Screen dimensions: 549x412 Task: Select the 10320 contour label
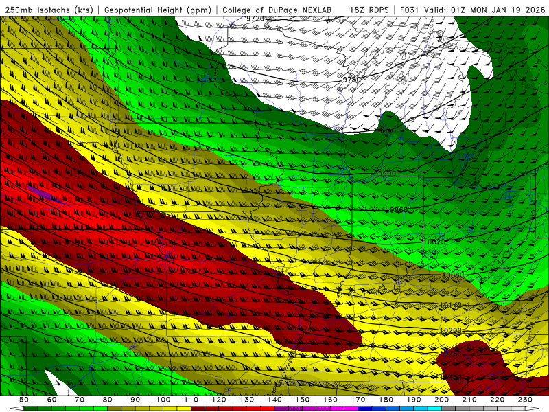451,378
